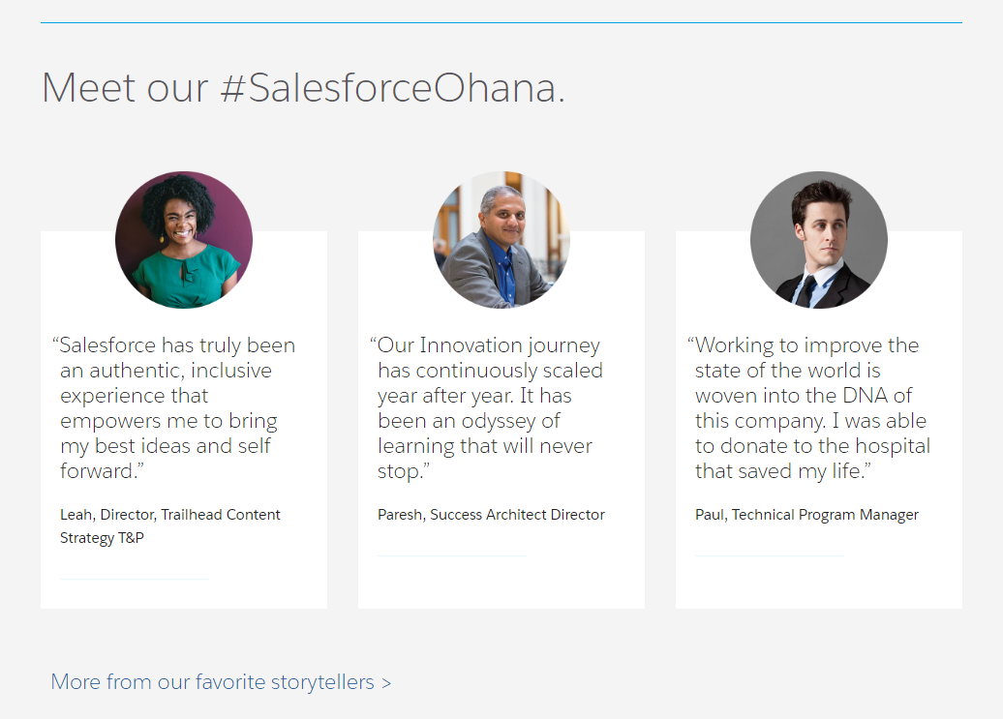This screenshot has width=1003, height=719.
Task: Click Paul's quote about improving the world
Action: (x=808, y=407)
